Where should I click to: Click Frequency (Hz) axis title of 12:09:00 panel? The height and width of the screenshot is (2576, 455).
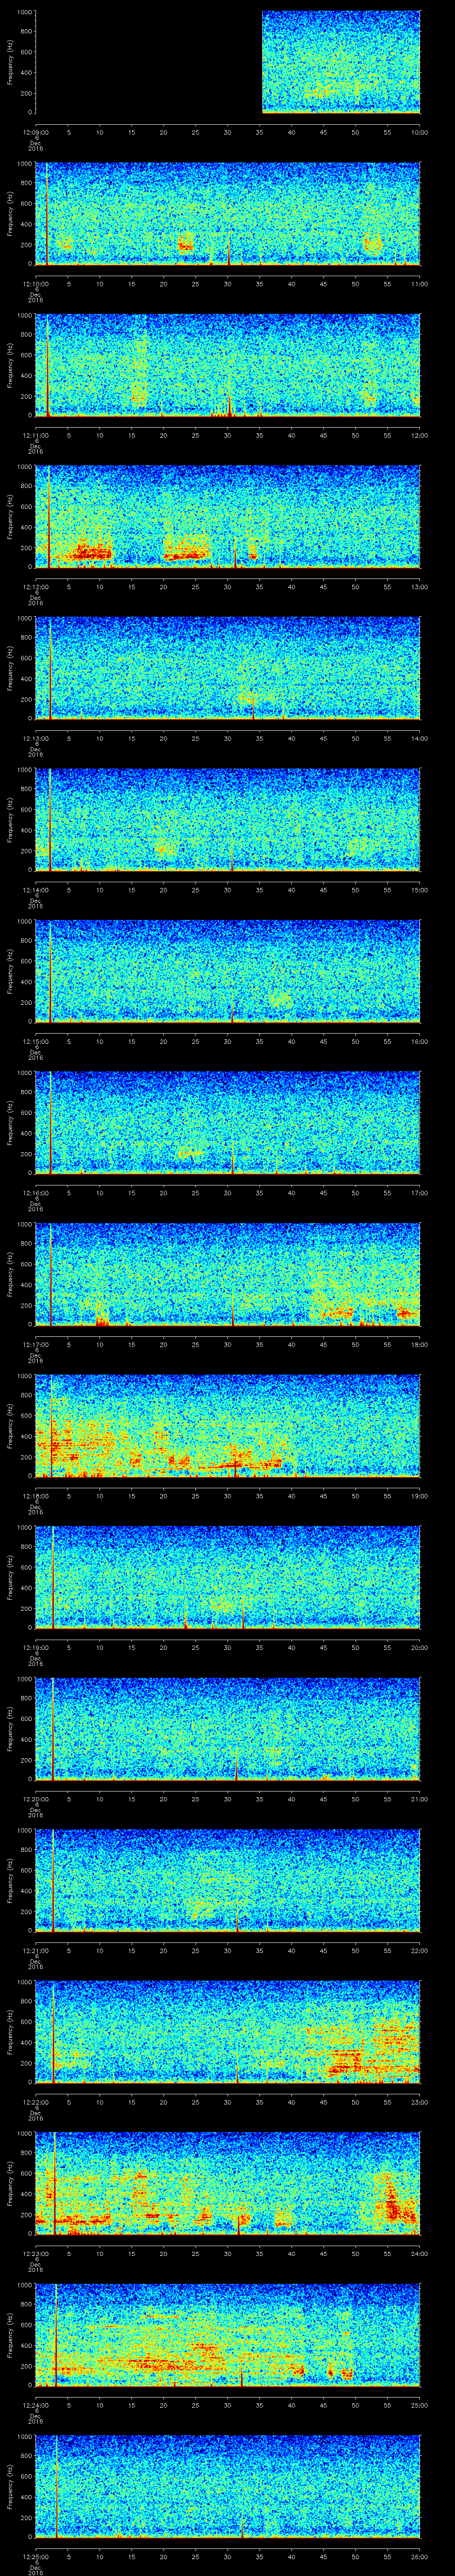click(10, 63)
